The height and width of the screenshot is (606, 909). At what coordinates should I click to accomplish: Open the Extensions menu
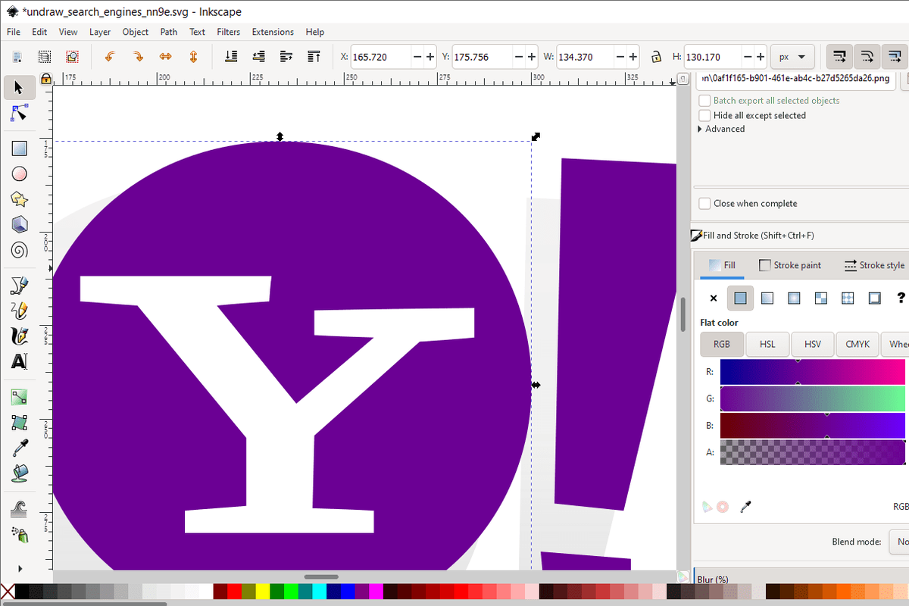(x=273, y=32)
